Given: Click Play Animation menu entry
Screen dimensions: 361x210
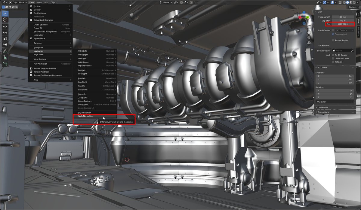Looking at the screenshot, I should 50,64.
